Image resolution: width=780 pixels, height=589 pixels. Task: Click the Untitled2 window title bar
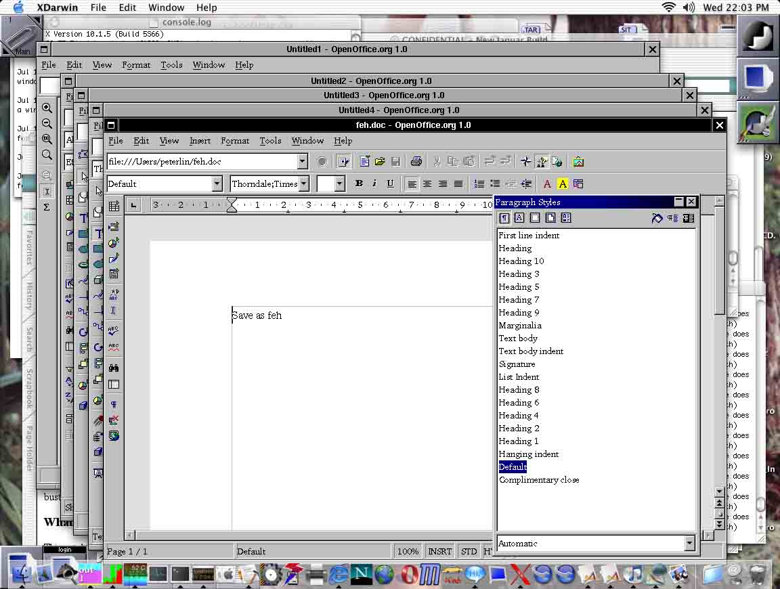click(x=371, y=81)
